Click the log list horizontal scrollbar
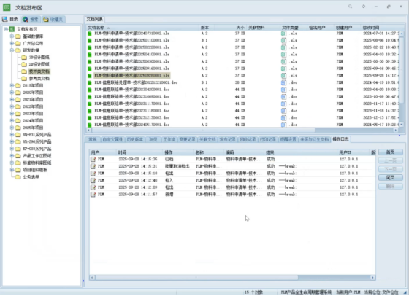 tap(233, 278)
